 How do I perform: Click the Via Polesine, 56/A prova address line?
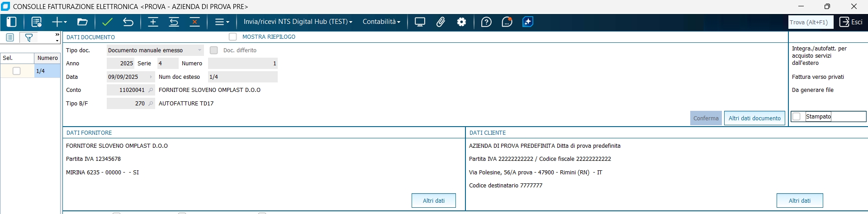click(x=536, y=173)
